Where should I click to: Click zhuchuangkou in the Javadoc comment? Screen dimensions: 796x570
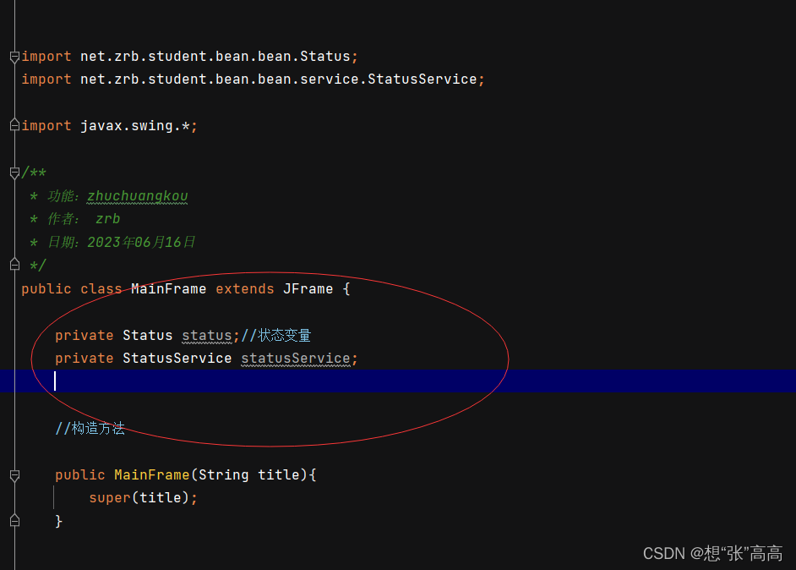(138, 196)
